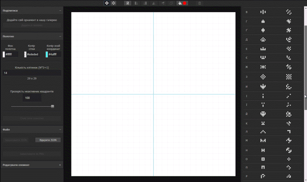The width and height of the screenshot is (307, 182).
Task: Collapse the Поділитися panel
Action: pyautogui.click(x=60, y=11)
